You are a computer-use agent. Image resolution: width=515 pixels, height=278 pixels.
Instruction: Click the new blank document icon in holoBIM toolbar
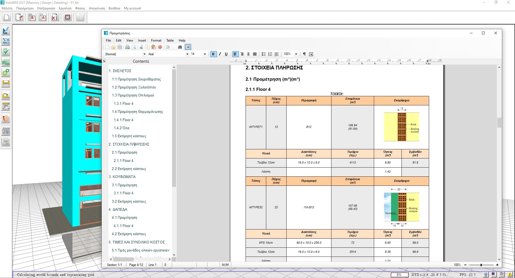7,17
